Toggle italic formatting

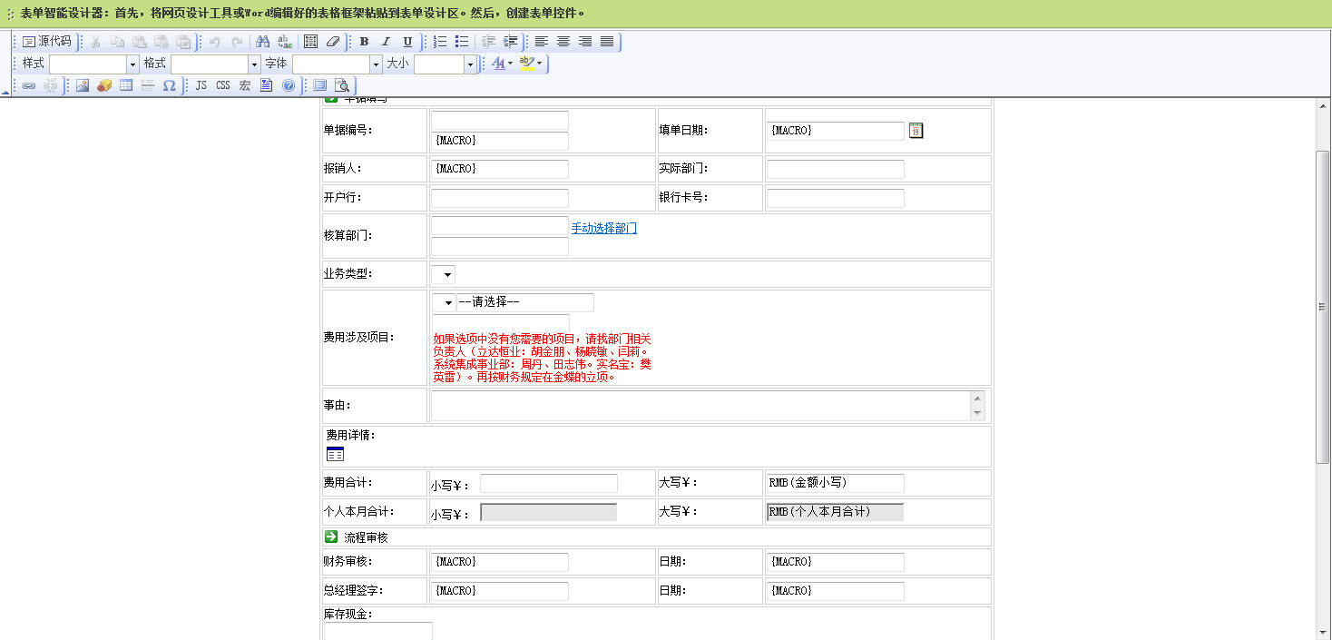click(386, 42)
